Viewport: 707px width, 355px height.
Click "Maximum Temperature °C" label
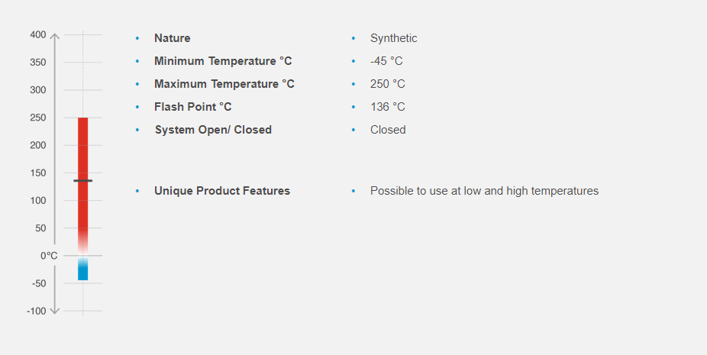pyautogui.click(x=224, y=84)
